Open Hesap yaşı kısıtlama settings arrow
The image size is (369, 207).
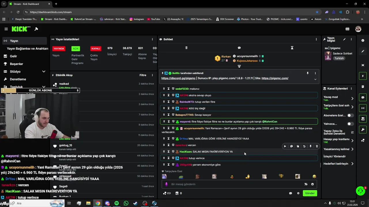352,141
